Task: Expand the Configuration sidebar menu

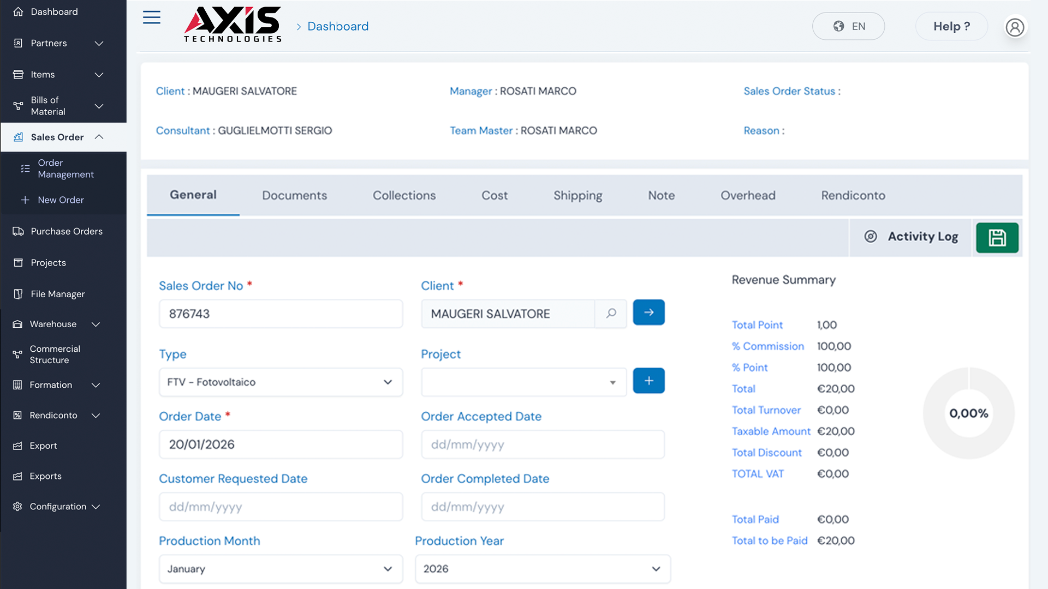Action: tap(57, 507)
